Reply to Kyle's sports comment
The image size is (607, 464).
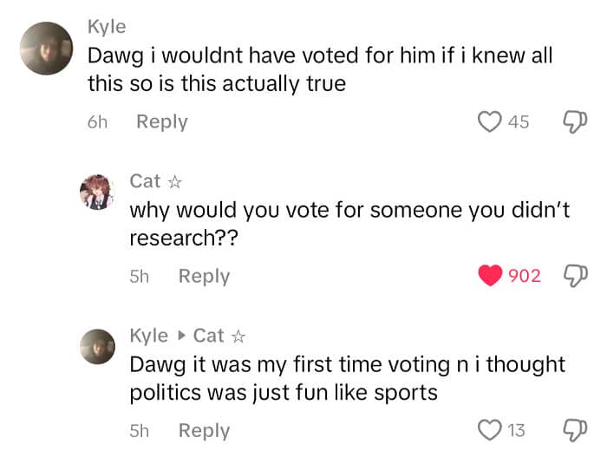204,430
